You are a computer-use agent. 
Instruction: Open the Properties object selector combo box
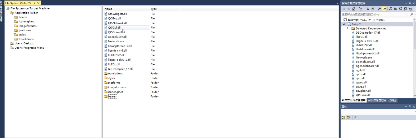[x=378, y=112]
